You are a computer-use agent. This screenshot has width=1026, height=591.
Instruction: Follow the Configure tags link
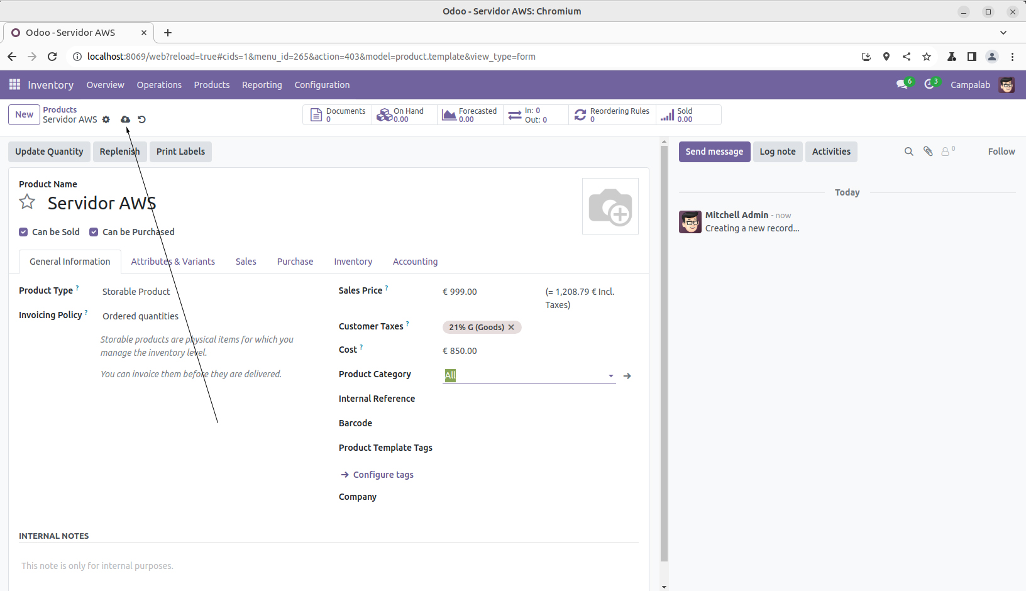(383, 475)
